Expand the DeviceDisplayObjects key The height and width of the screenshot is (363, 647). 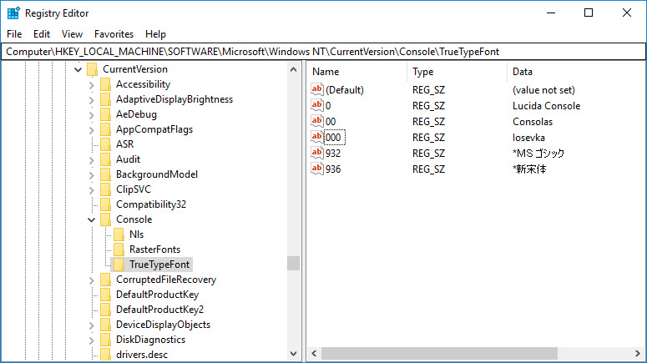pyautogui.click(x=92, y=325)
